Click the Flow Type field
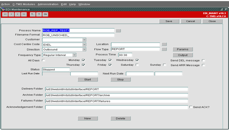The image size is (229, 130). [135, 49]
